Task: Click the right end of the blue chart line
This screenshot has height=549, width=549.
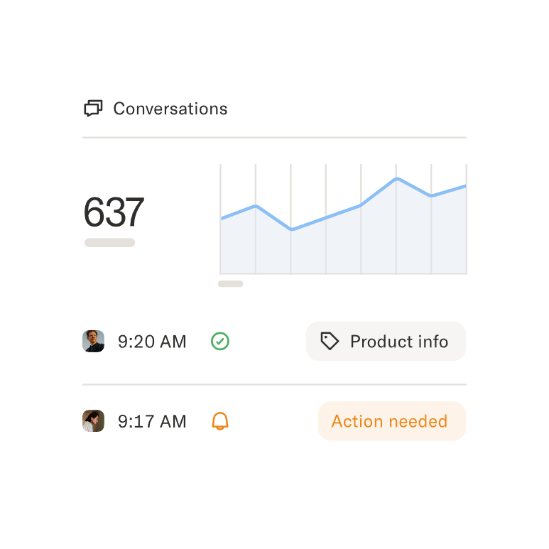Action: point(465,186)
